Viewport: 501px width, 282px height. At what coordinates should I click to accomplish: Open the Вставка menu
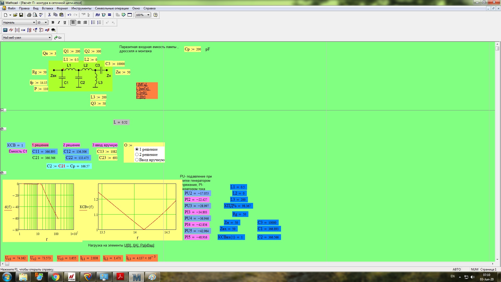[47, 8]
